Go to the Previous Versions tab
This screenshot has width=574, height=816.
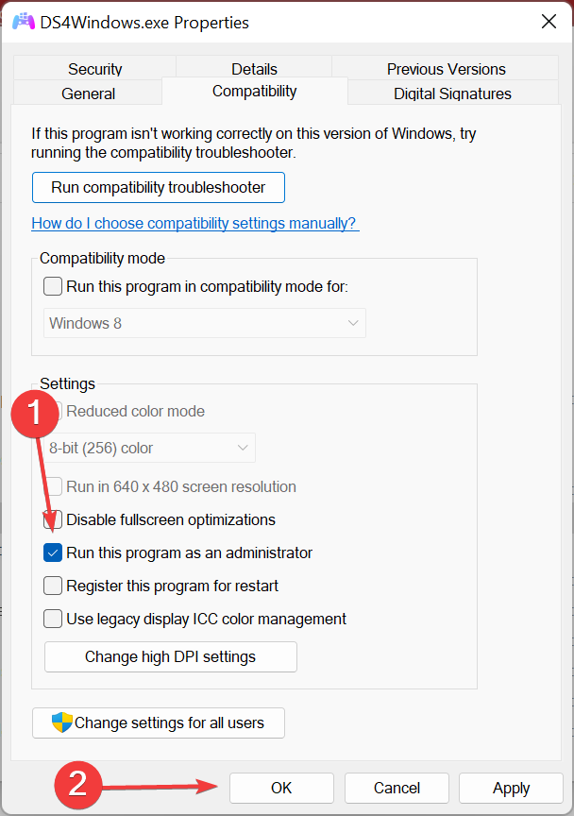[x=446, y=69]
